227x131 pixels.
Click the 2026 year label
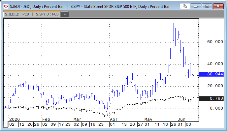14,119
